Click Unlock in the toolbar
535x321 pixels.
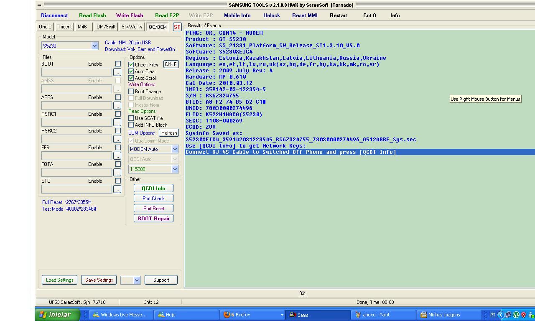pos(272,15)
